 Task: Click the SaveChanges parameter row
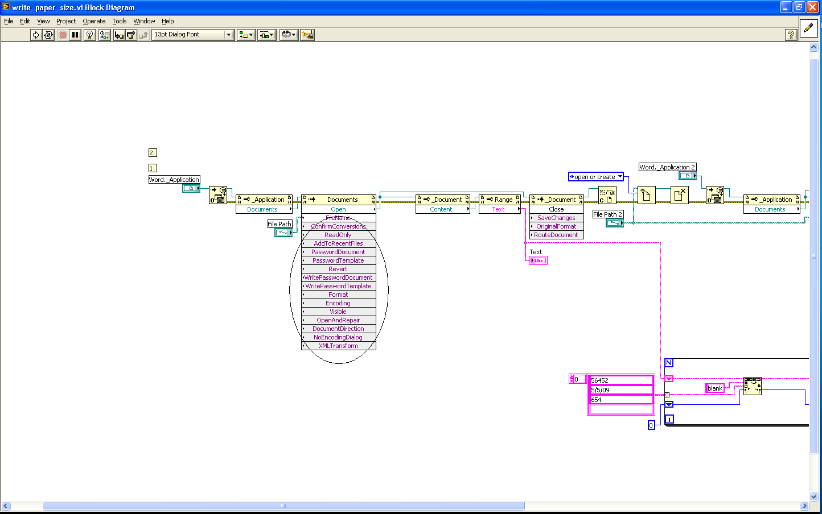pos(557,218)
